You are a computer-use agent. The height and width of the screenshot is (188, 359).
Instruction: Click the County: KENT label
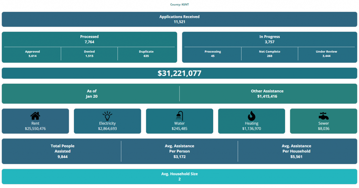click(179, 5)
